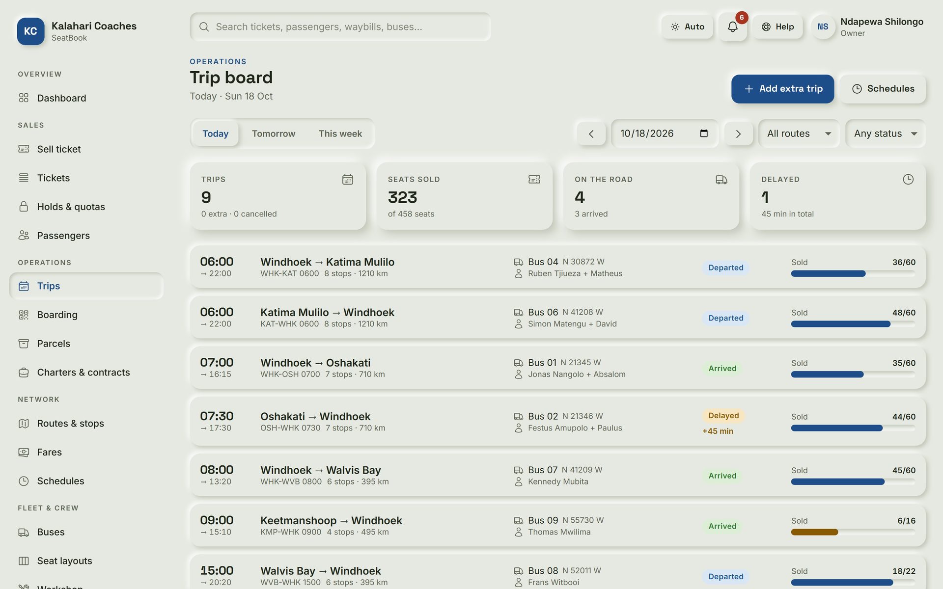Viewport: 943px width, 589px height.
Task: Open Holds & quotas in the sidebar
Action: tap(86, 207)
